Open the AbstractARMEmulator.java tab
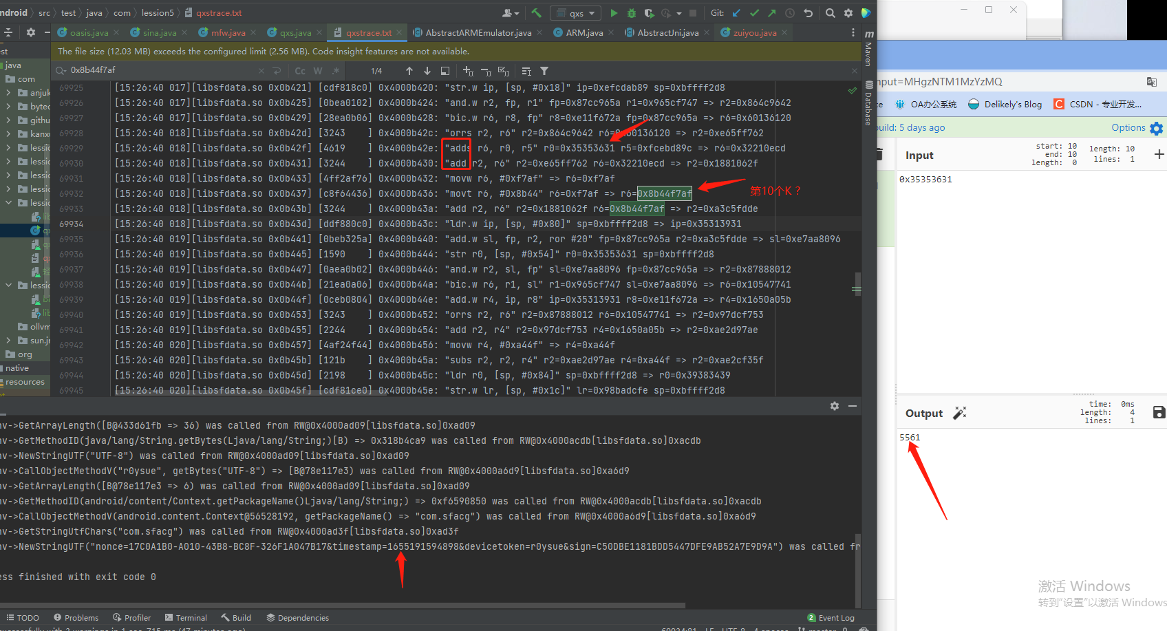Viewport: 1167px width, 631px height. (x=478, y=32)
